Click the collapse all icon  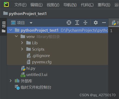click(x=85, y=23)
